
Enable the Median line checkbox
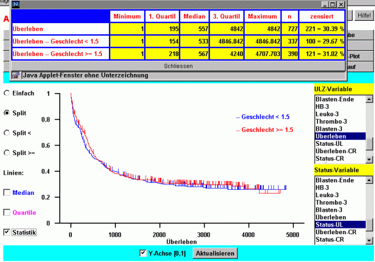click(7, 193)
